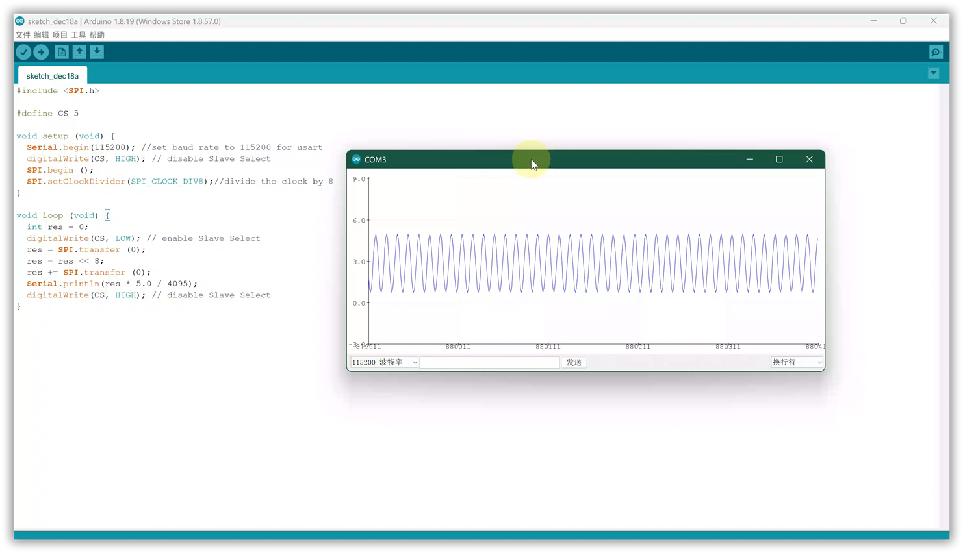The height and width of the screenshot is (553, 963).
Task: Click the 'void loop (void)' line
Action: click(x=64, y=215)
